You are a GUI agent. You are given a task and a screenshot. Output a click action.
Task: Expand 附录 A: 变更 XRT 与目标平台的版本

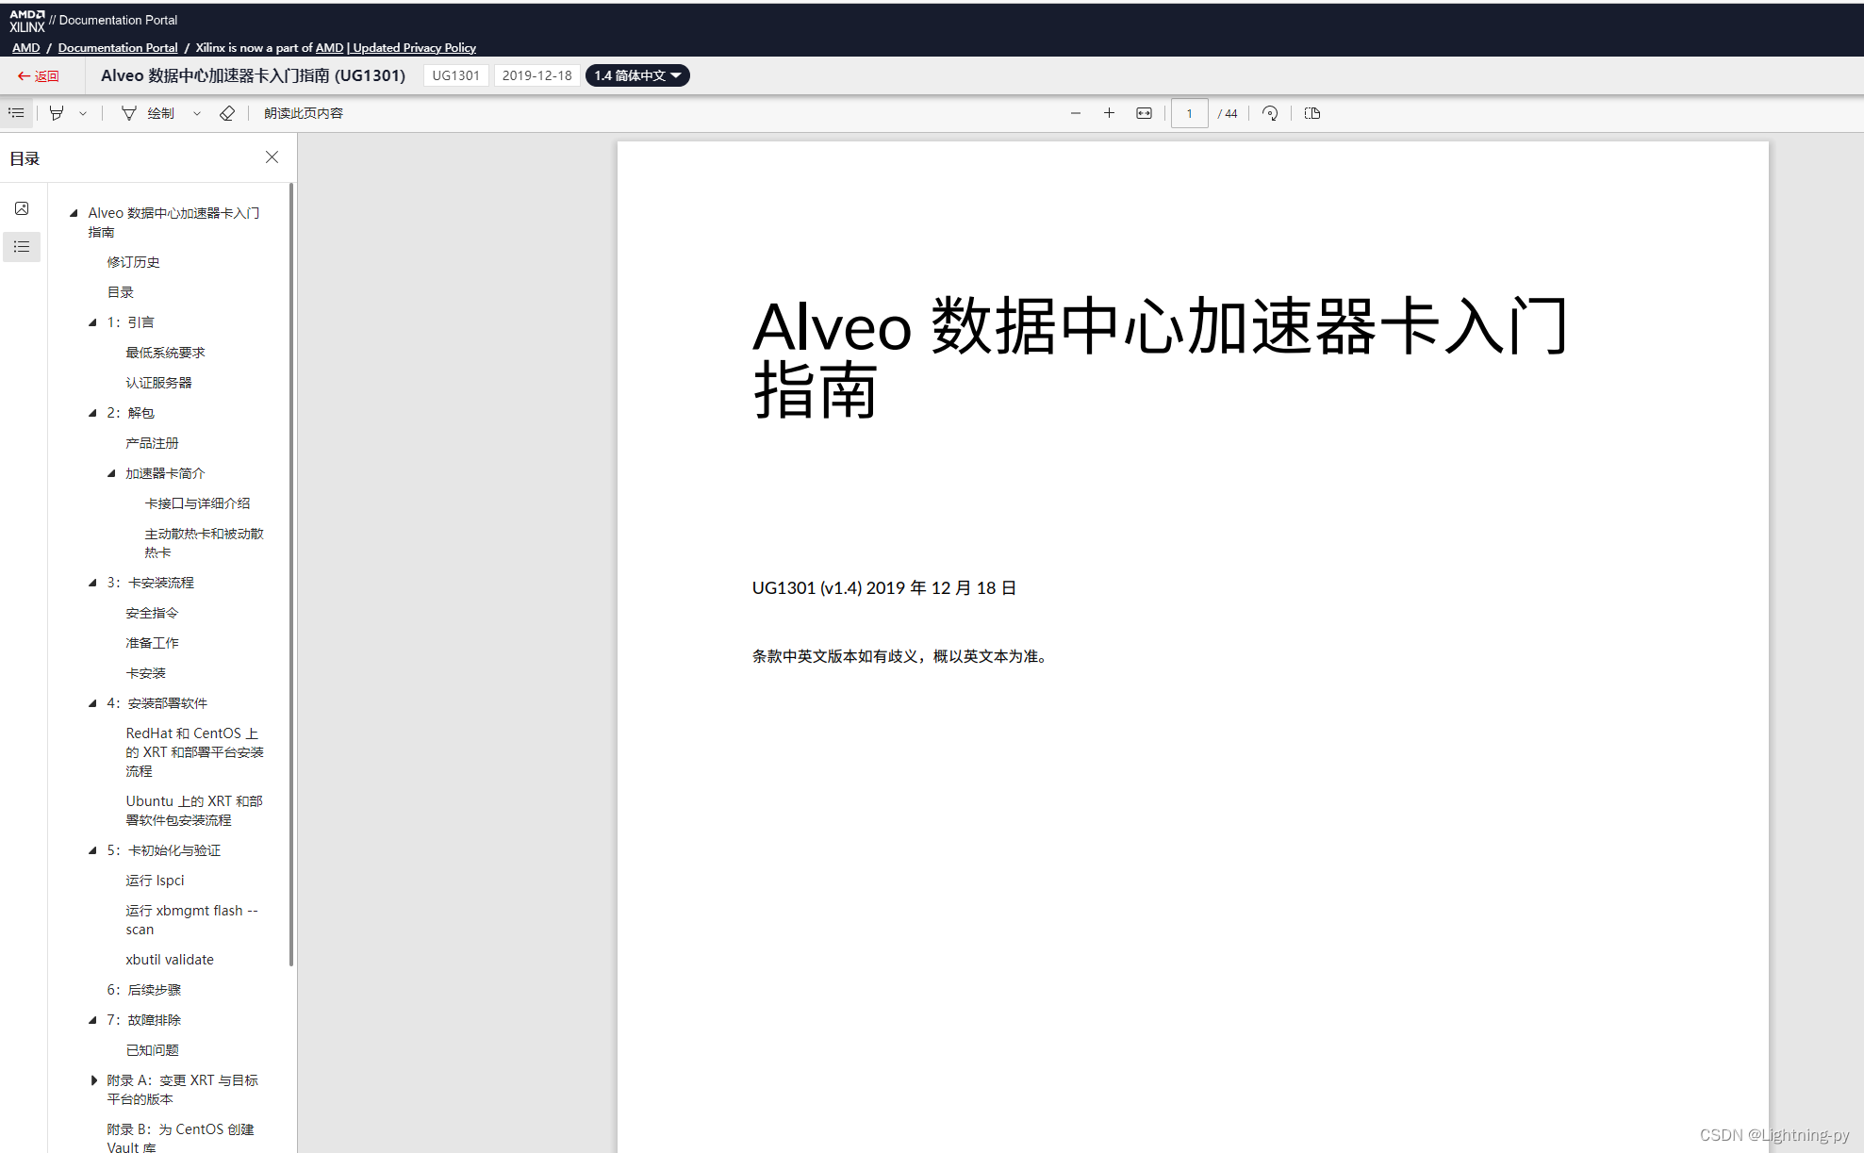[93, 1079]
